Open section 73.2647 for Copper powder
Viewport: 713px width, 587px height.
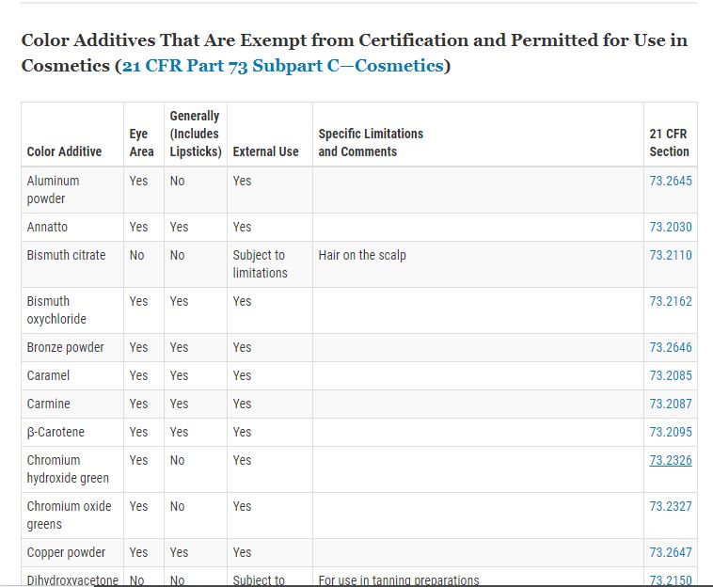click(671, 552)
